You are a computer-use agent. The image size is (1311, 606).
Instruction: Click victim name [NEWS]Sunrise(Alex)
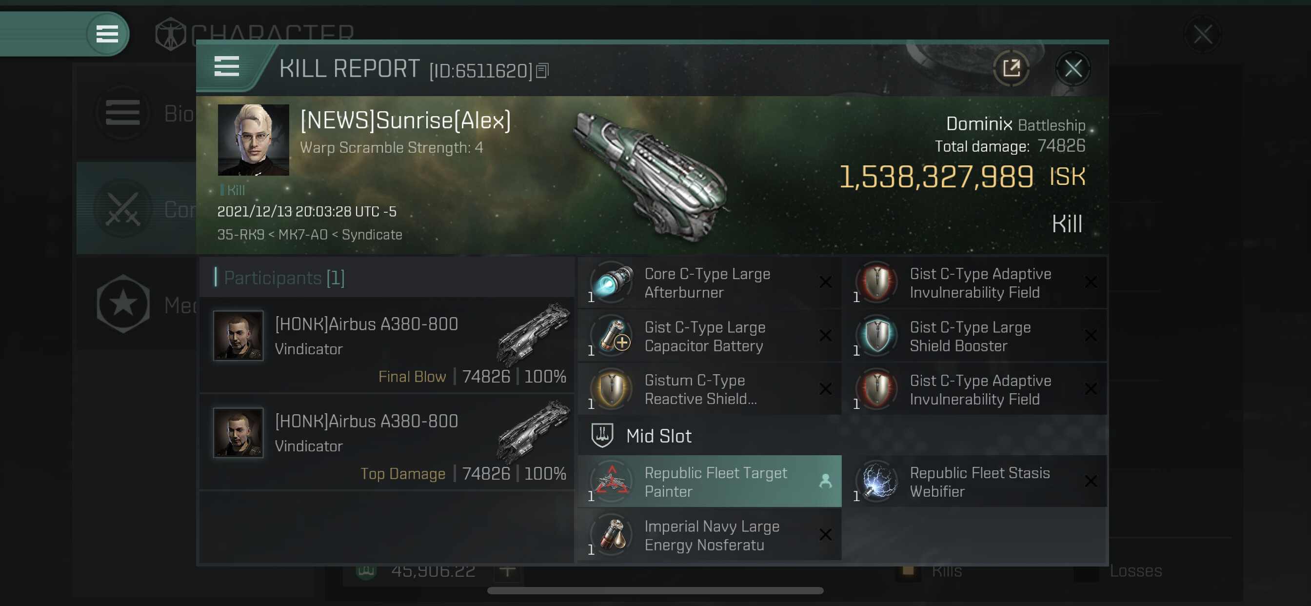click(x=405, y=121)
